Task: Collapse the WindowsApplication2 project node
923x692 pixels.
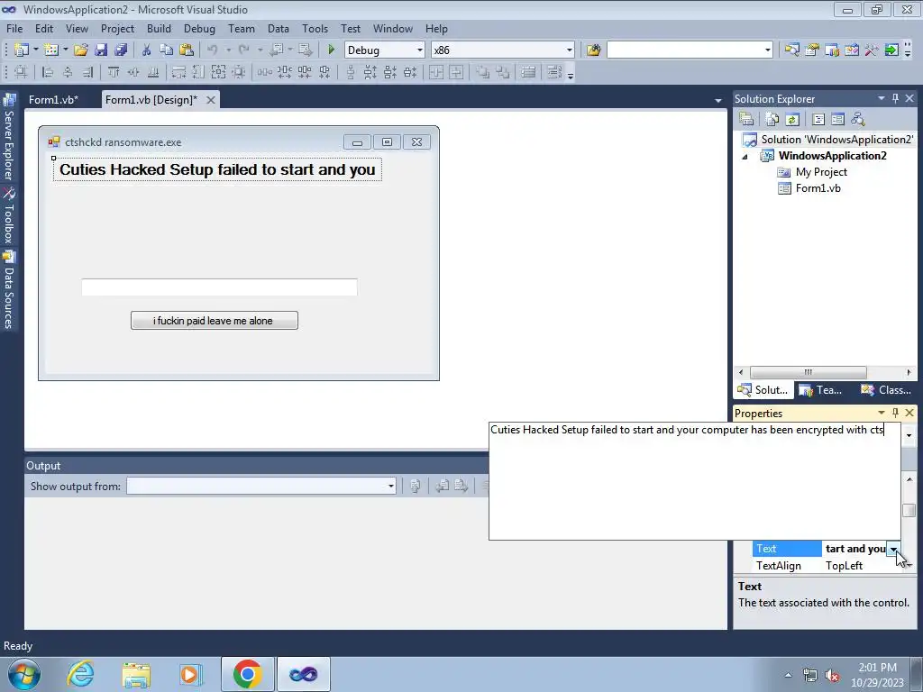Action: [745, 157]
